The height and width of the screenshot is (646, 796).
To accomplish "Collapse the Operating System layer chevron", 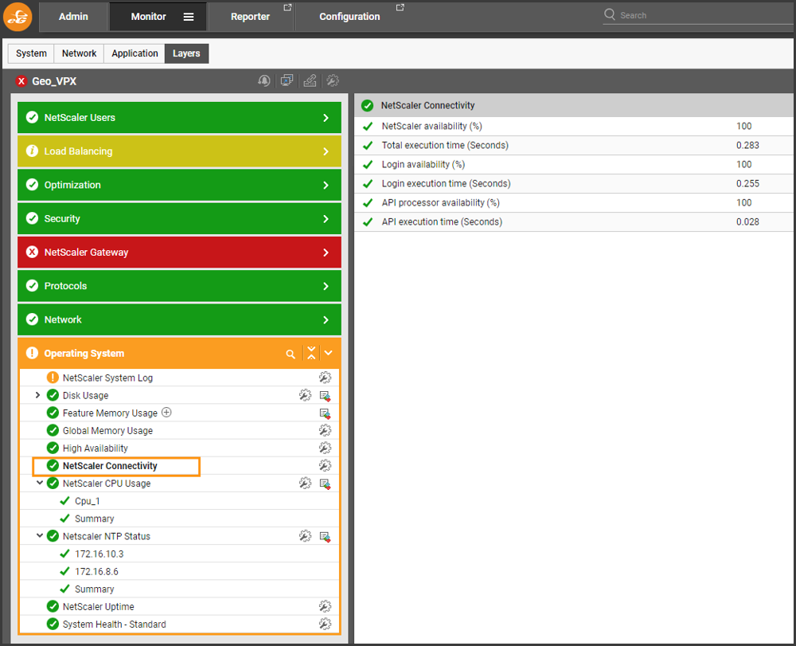I will 329,353.
